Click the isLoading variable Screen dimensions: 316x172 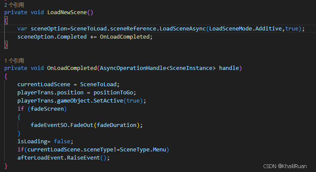[x=32, y=142]
